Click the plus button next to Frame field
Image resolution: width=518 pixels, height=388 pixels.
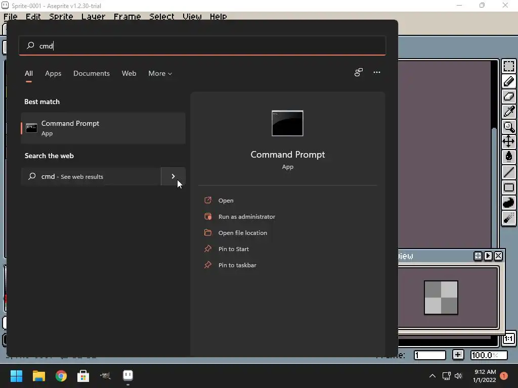coord(457,355)
